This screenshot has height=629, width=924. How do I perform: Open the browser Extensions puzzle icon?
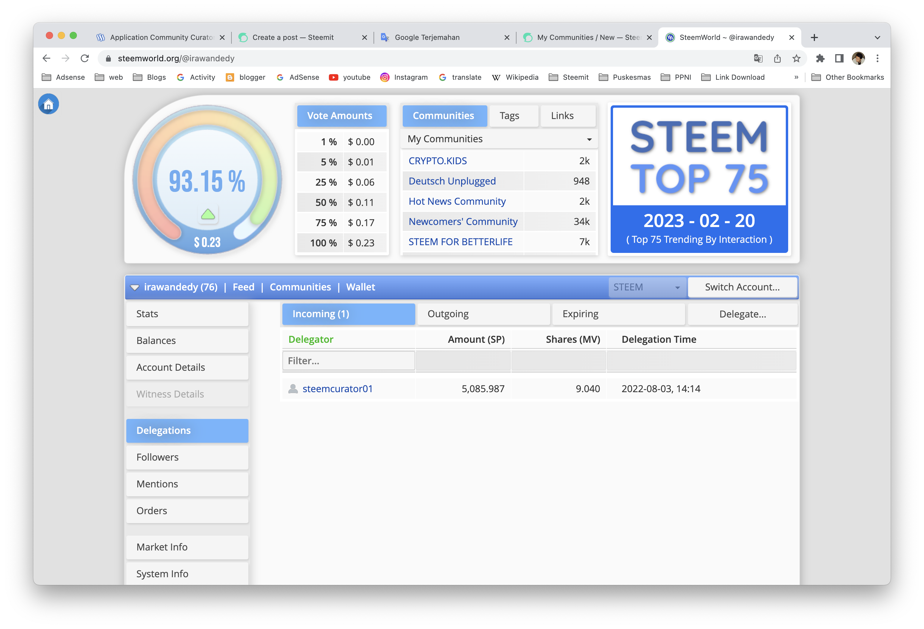(820, 58)
